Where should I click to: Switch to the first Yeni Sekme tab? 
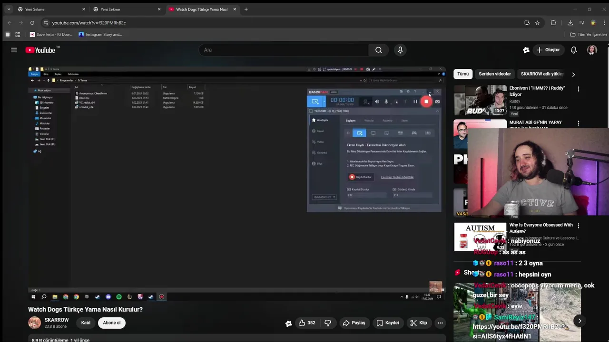(x=51, y=9)
